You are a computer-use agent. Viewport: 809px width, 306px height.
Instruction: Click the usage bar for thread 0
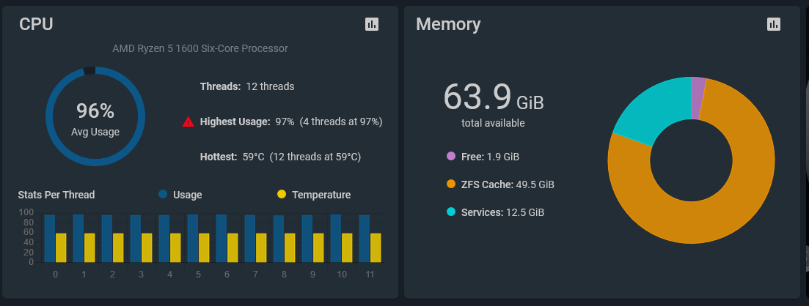pos(50,238)
